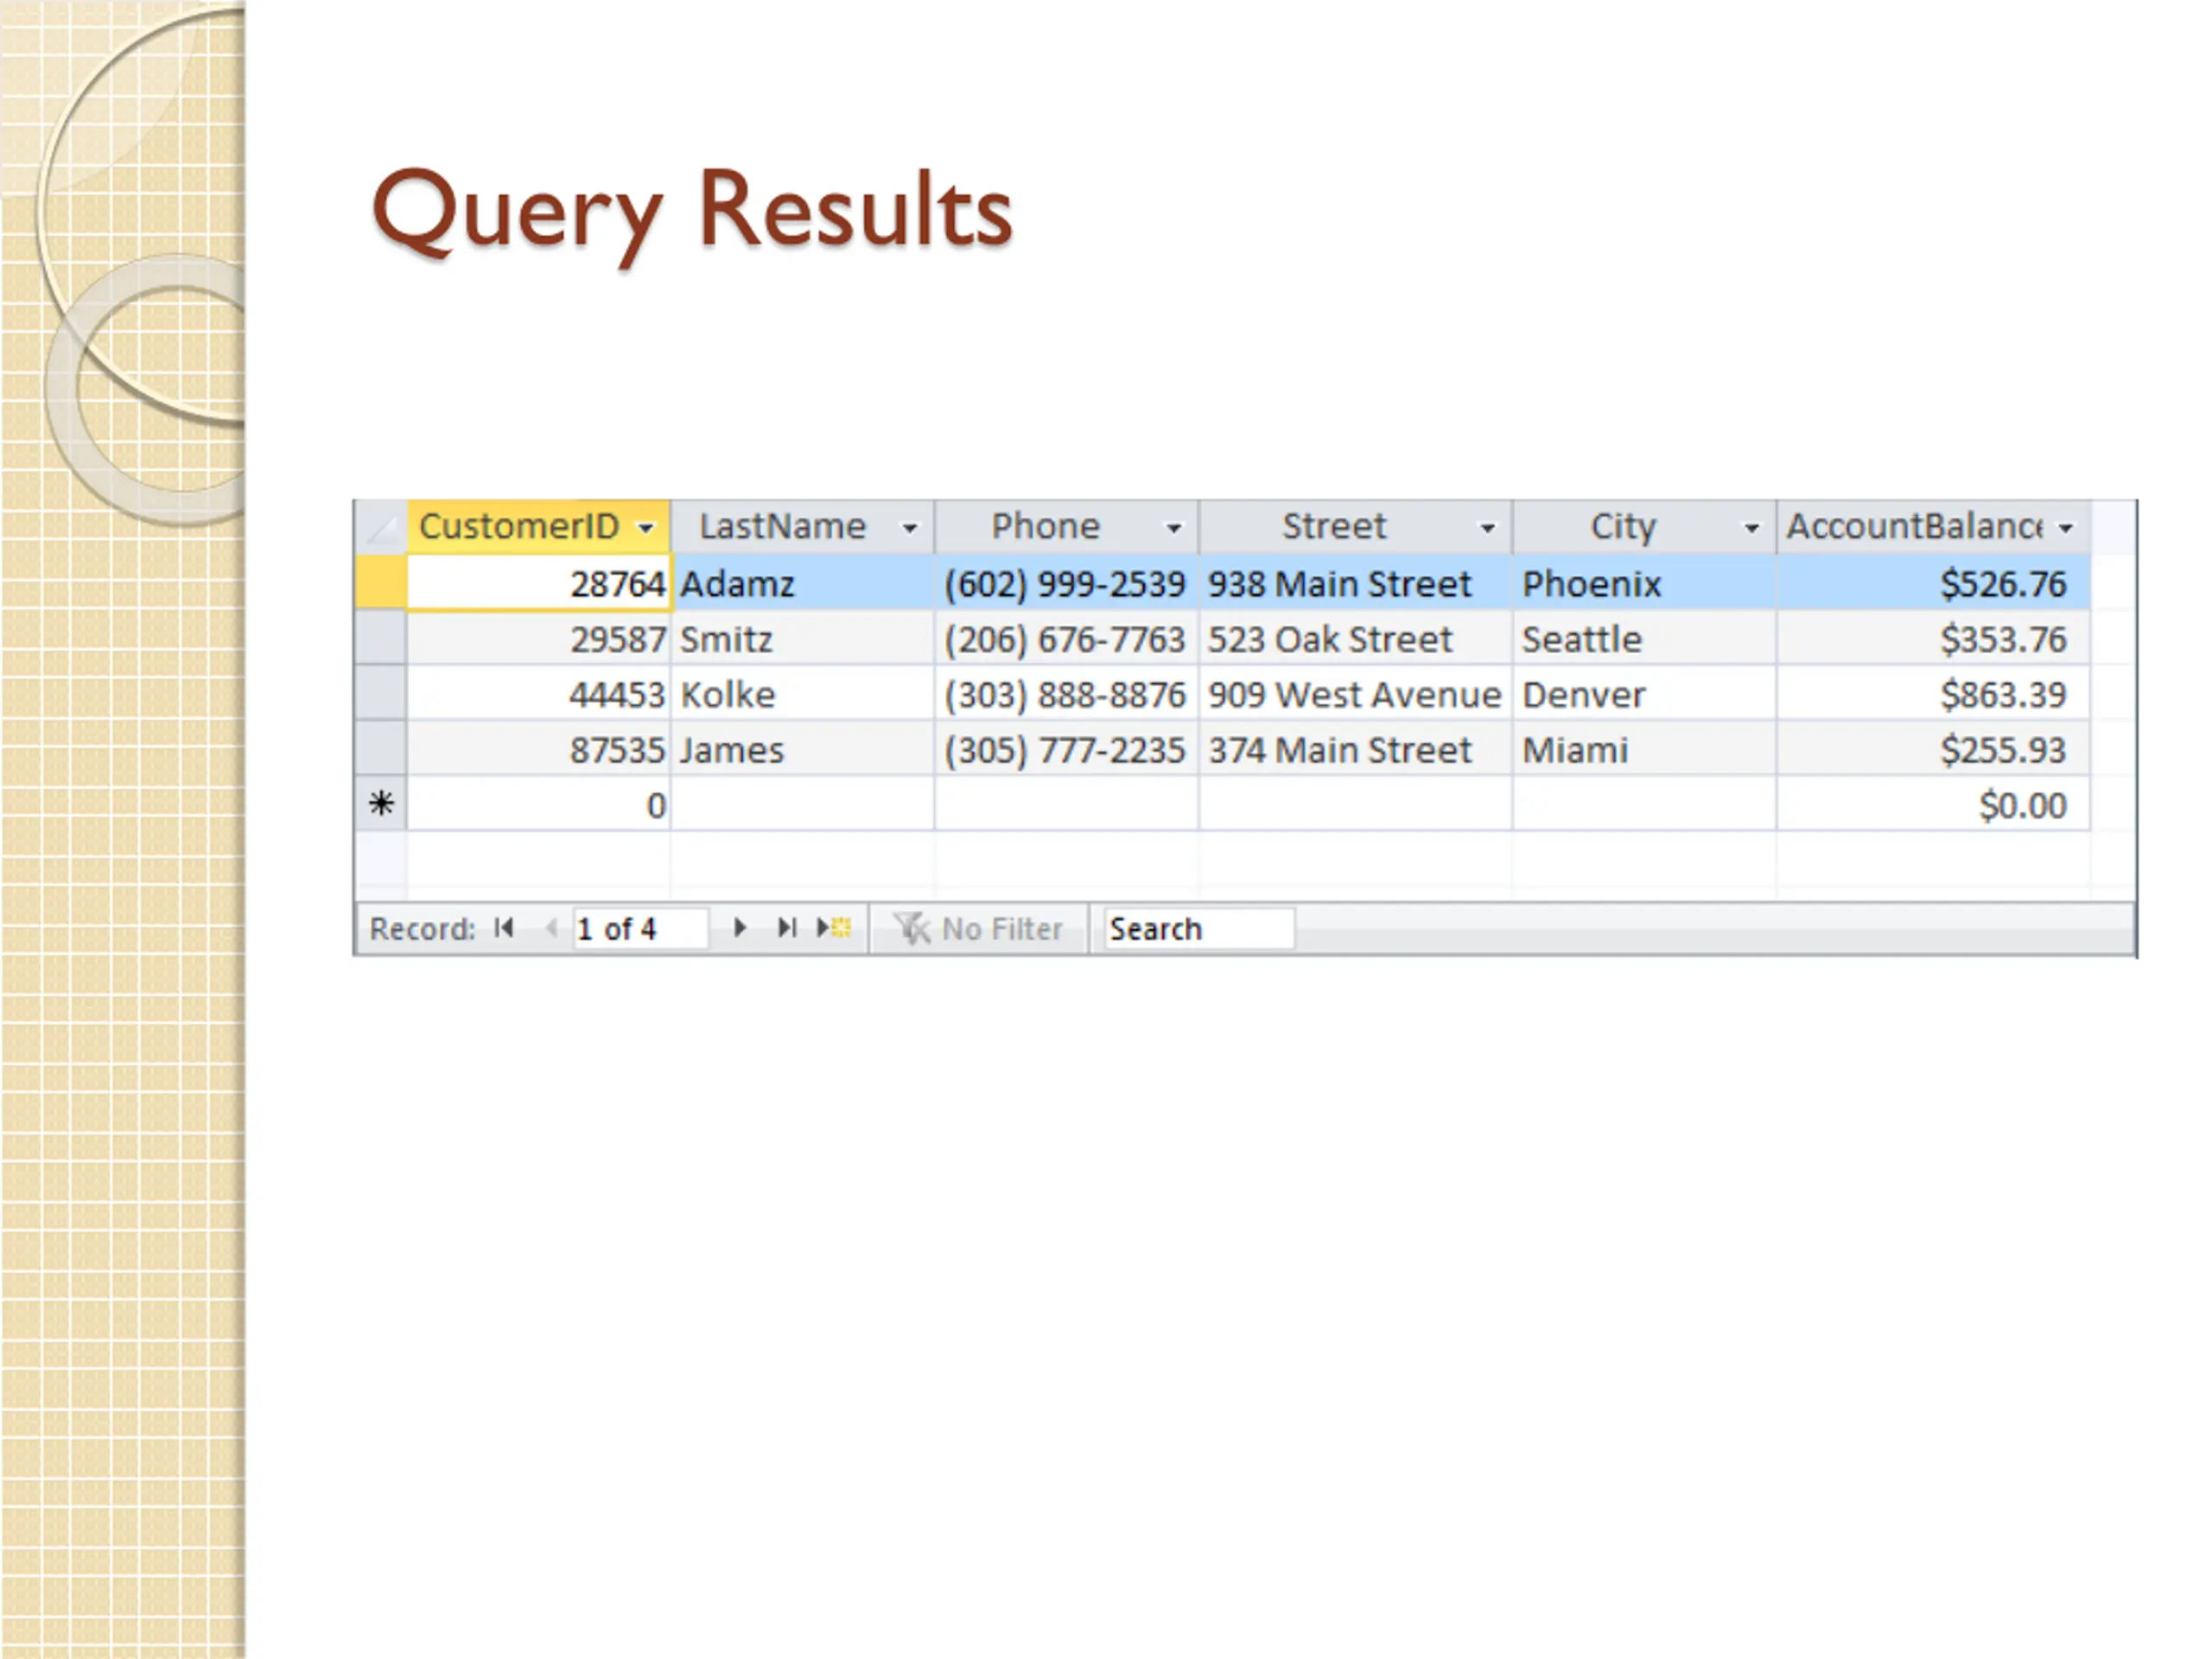Click phone (206) 676-7763

pyautogui.click(x=1067, y=638)
